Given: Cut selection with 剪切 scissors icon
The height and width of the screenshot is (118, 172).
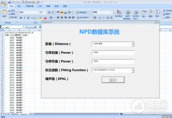Looking at the screenshot, I should pos(9,11).
